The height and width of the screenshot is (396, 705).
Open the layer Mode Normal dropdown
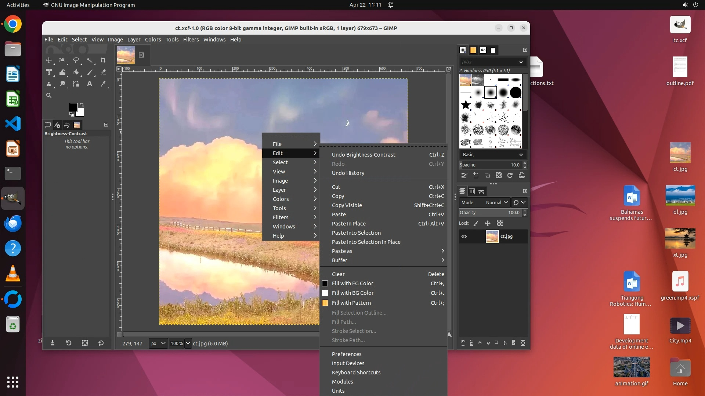point(497,202)
